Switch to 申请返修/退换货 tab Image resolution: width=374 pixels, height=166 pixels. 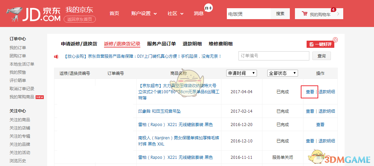(79, 44)
